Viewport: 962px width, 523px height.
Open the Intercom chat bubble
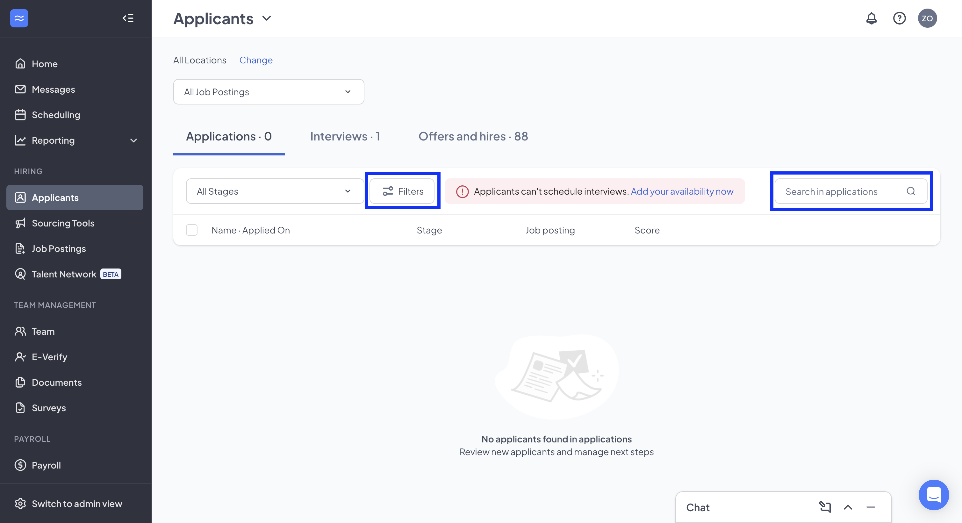click(933, 495)
